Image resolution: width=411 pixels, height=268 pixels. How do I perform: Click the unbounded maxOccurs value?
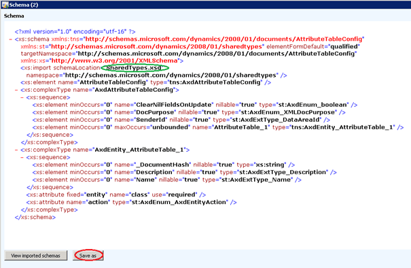pyautogui.click(x=171, y=127)
